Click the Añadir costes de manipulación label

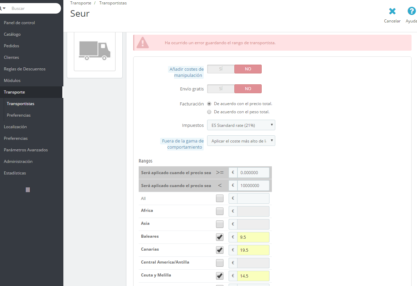[x=186, y=72]
